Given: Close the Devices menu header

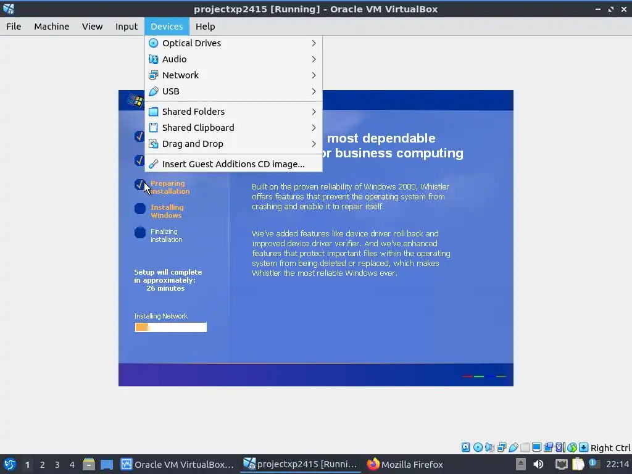Looking at the screenshot, I should click(167, 27).
